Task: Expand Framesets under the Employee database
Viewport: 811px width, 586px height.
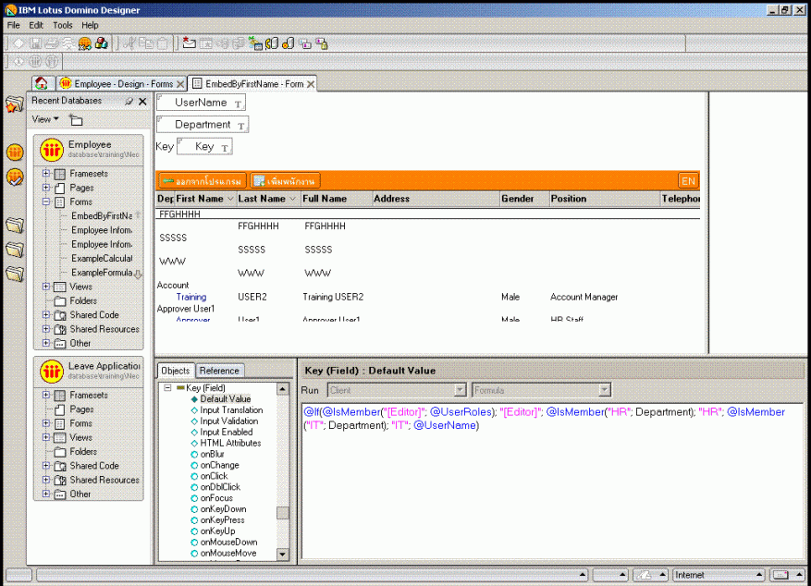Action: point(46,173)
